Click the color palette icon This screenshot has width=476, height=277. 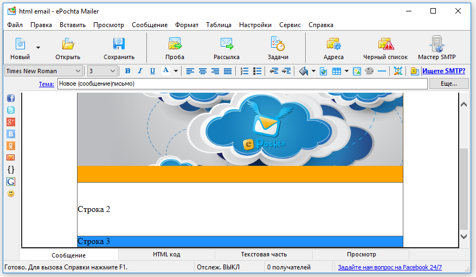(369, 71)
